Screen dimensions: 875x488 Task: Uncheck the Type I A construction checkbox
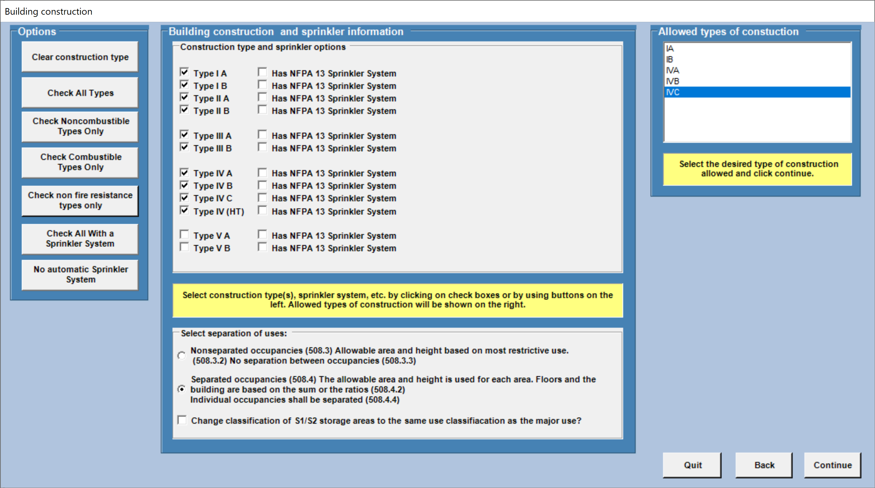click(x=184, y=72)
